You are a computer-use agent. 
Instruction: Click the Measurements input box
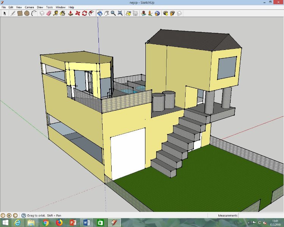(x=261, y=216)
